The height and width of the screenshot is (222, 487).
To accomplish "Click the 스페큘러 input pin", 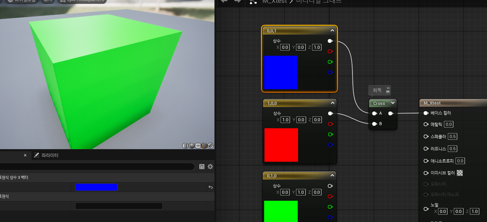I will (x=426, y=137).
